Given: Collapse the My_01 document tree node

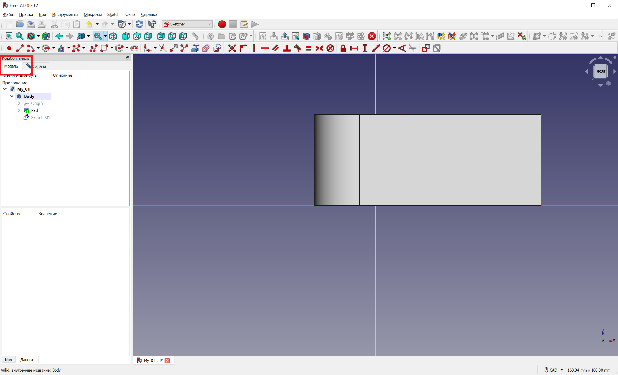Looking at the screenshot, I should pos(5,89).
